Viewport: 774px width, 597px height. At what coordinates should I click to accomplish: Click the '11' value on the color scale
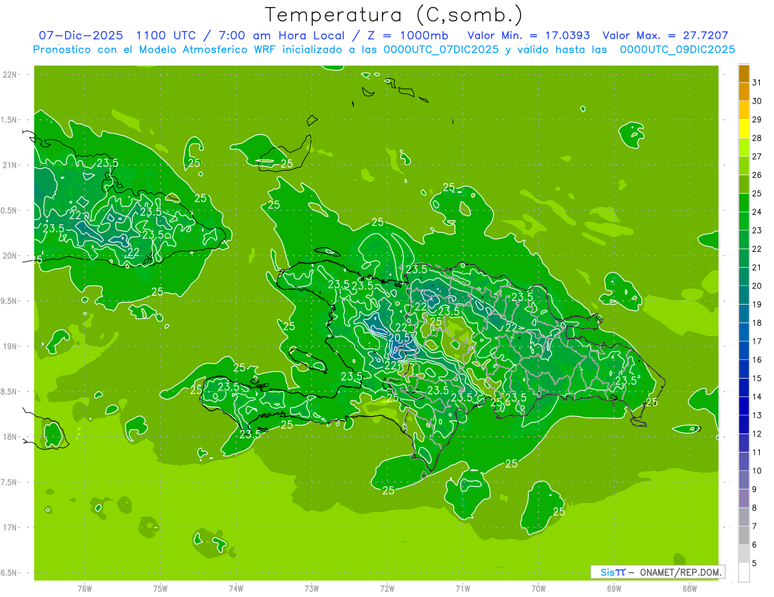pos(757,453)
